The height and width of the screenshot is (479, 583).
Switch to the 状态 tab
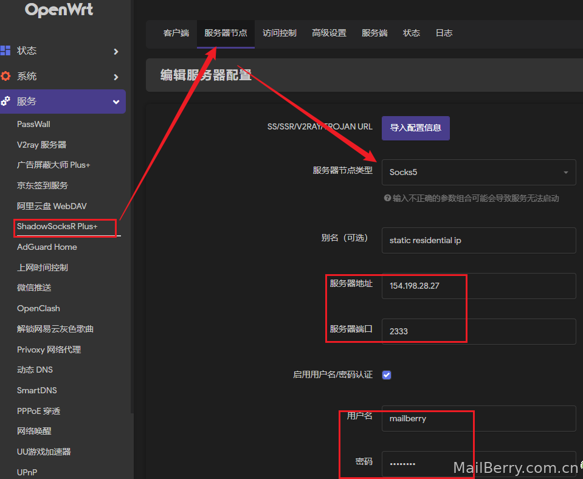tap(412, 33)
